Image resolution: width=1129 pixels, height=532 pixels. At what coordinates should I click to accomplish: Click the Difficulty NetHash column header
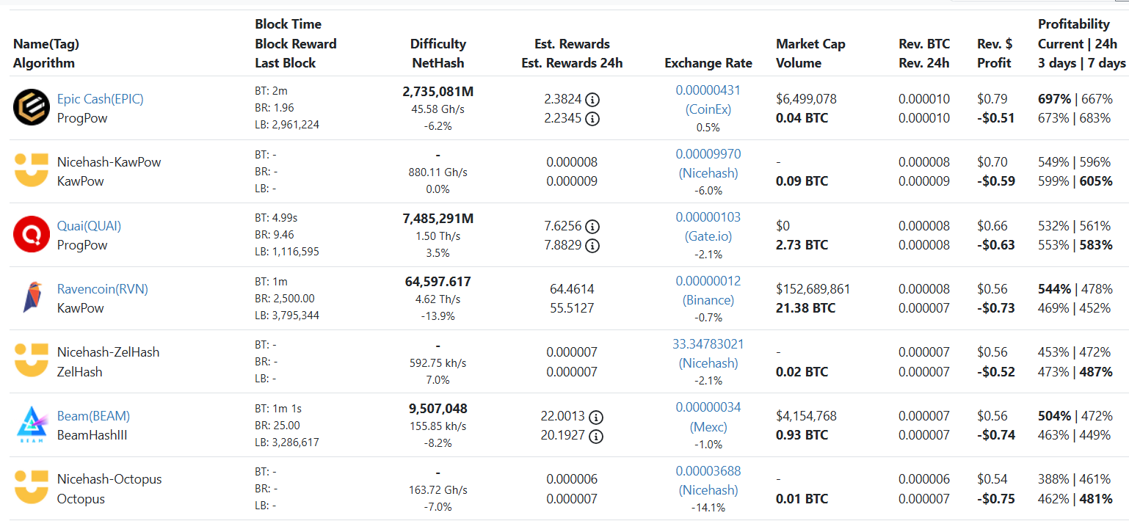tap(438, 53)
